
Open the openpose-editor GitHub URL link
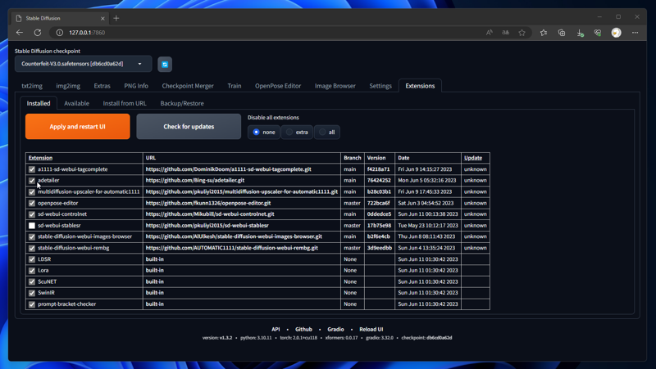[208, 203]
